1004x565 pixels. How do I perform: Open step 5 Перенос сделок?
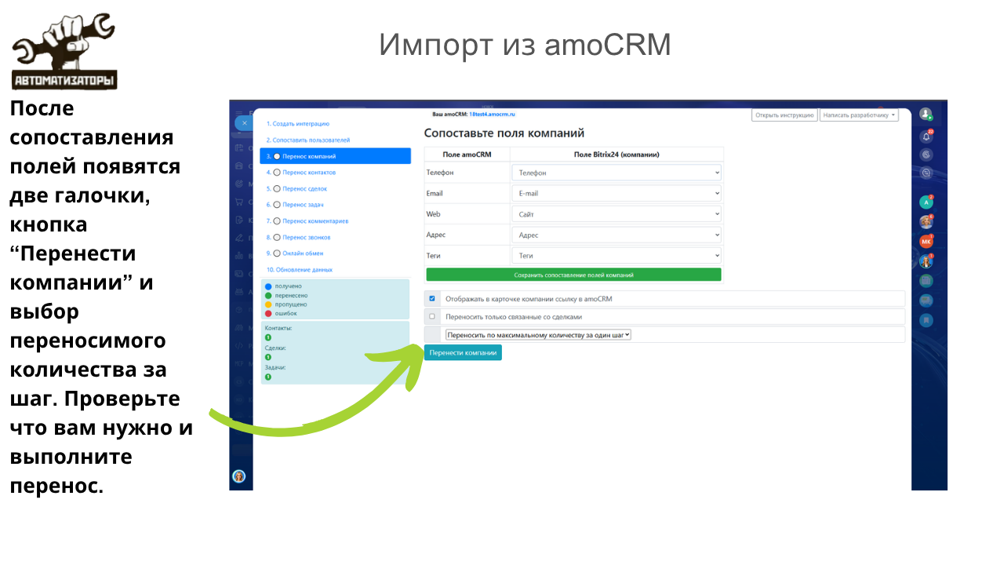pyautogui.click(x=304, y=188)
